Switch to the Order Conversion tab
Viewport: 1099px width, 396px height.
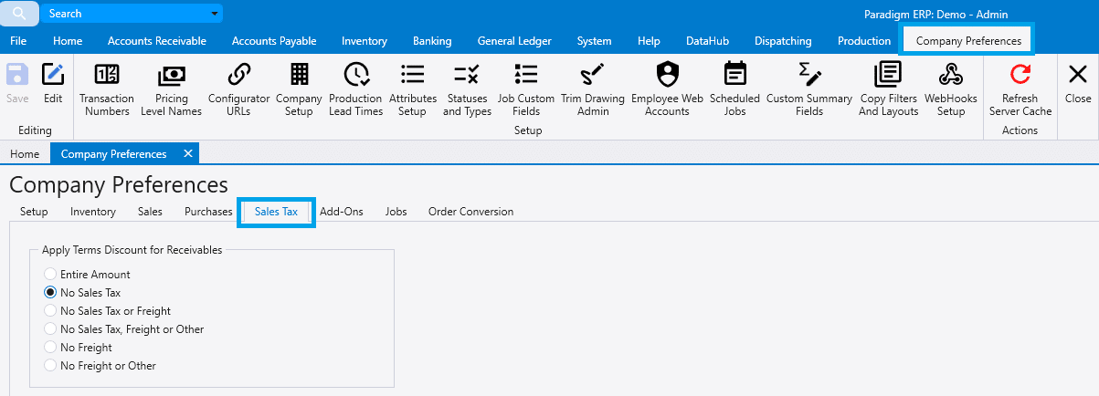coord(471,212)
